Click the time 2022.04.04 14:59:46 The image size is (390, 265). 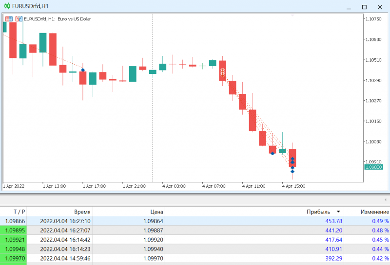point(65,258)
